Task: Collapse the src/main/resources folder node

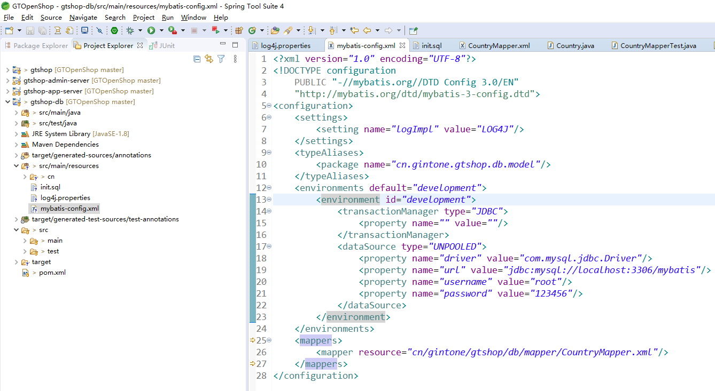Action: (16, 166)
